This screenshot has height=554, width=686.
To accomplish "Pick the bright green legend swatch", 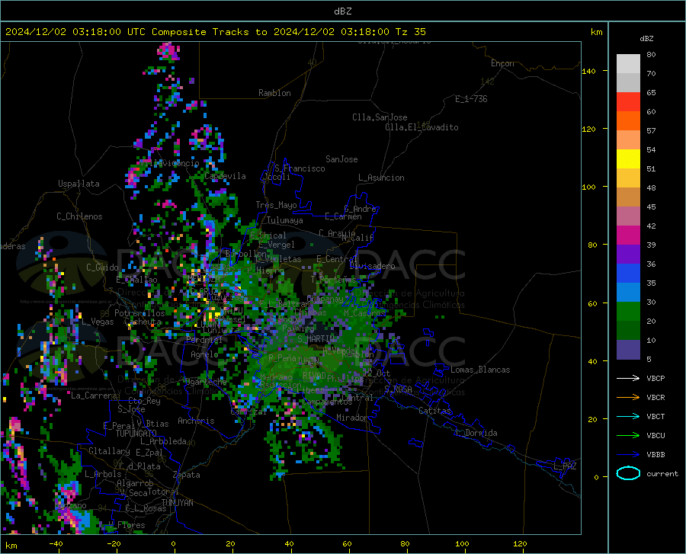I will (628, 312).
